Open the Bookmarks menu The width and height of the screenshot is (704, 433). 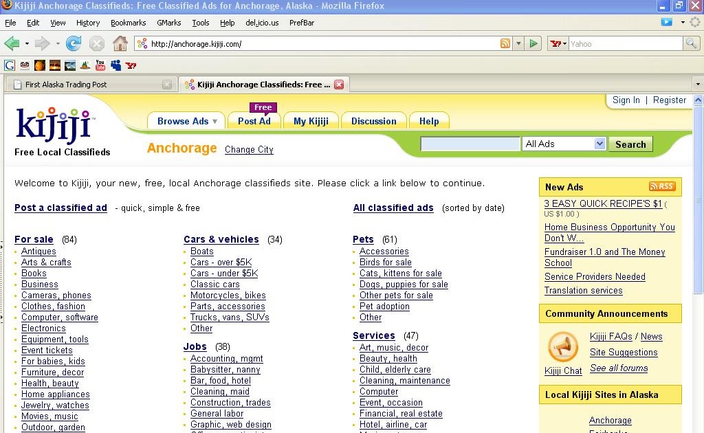(129, 23)
